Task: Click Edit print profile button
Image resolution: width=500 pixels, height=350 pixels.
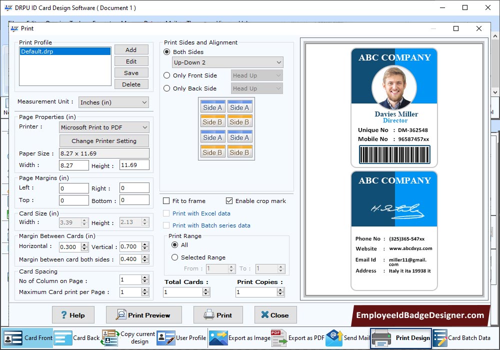Action: [x=131, y=61]
